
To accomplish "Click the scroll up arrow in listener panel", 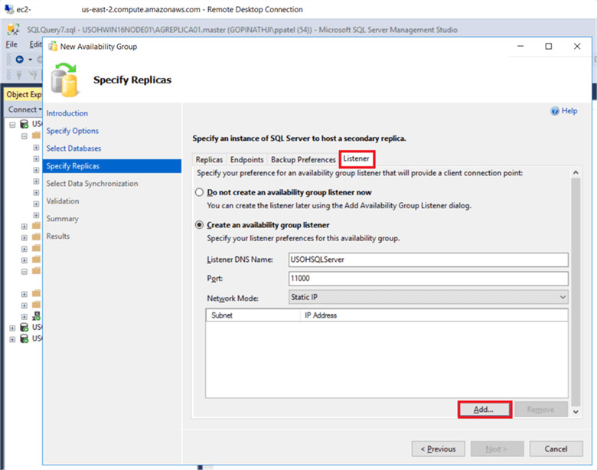I will pyautogui.click(x=576, y=172).
